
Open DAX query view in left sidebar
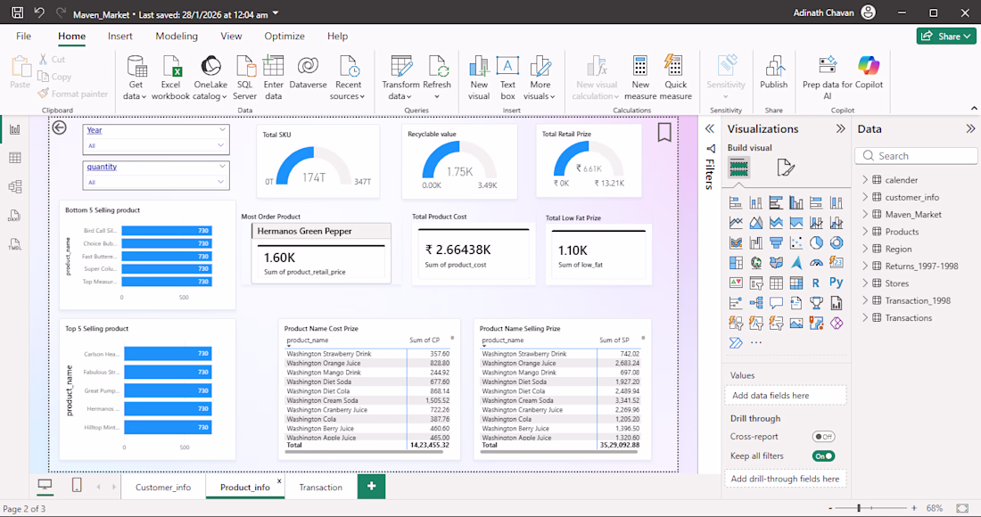[15, 216]
